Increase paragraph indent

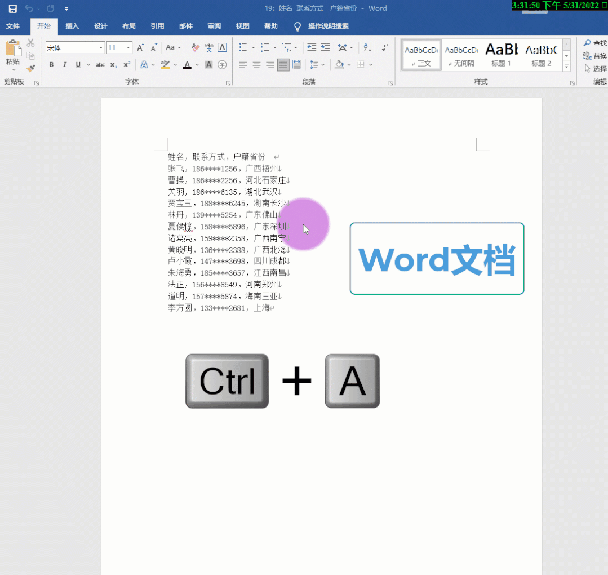click(x=325, y=47)
